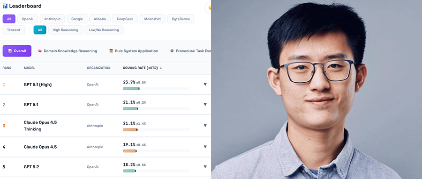Screen dimensions: 422x179
Task: Click the chart emoji on Overall tab
Action: click(x=10, y=51)
